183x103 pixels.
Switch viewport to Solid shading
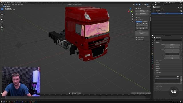pyautogui.click(x=146, y=5)
